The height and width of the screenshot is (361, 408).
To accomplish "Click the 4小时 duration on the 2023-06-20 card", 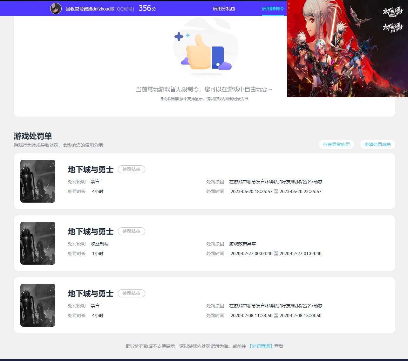I will (98, 191).
